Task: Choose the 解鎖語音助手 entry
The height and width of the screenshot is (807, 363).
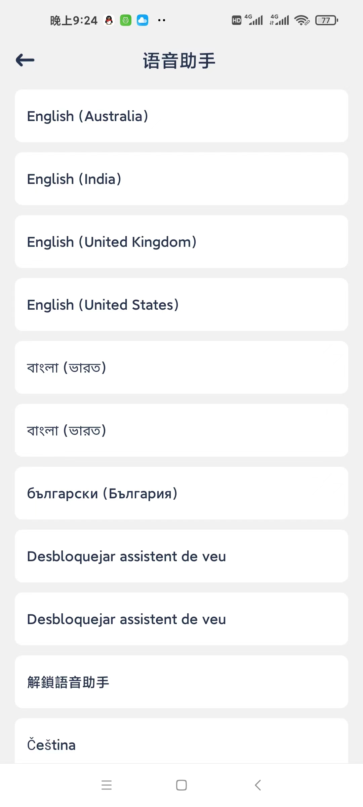Action: pyautogui.click(x=182, y=682)
